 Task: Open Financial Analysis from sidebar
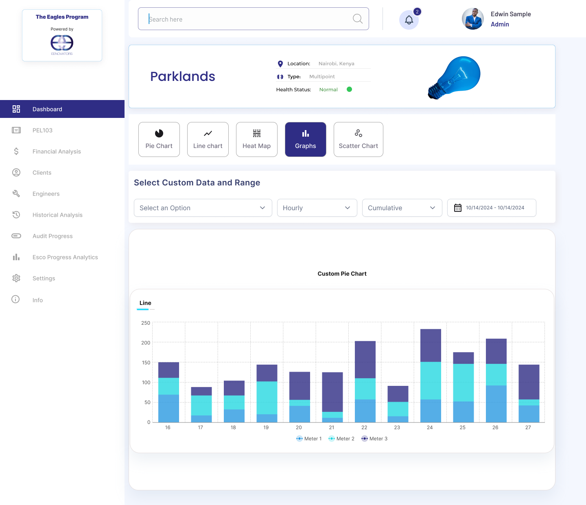tap(57, 151)
